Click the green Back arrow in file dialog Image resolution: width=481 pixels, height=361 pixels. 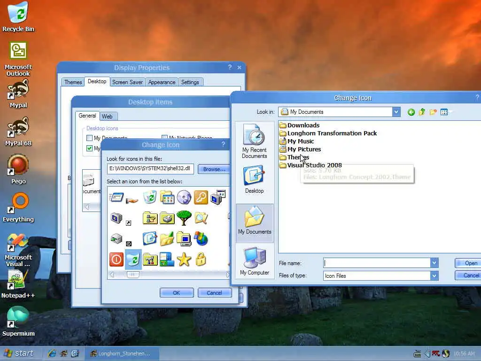(411, 112)
